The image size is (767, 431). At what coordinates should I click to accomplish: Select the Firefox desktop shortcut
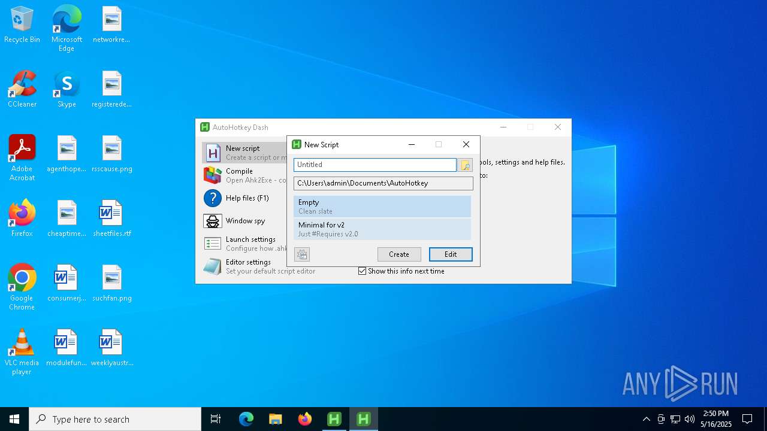[22, 218]
